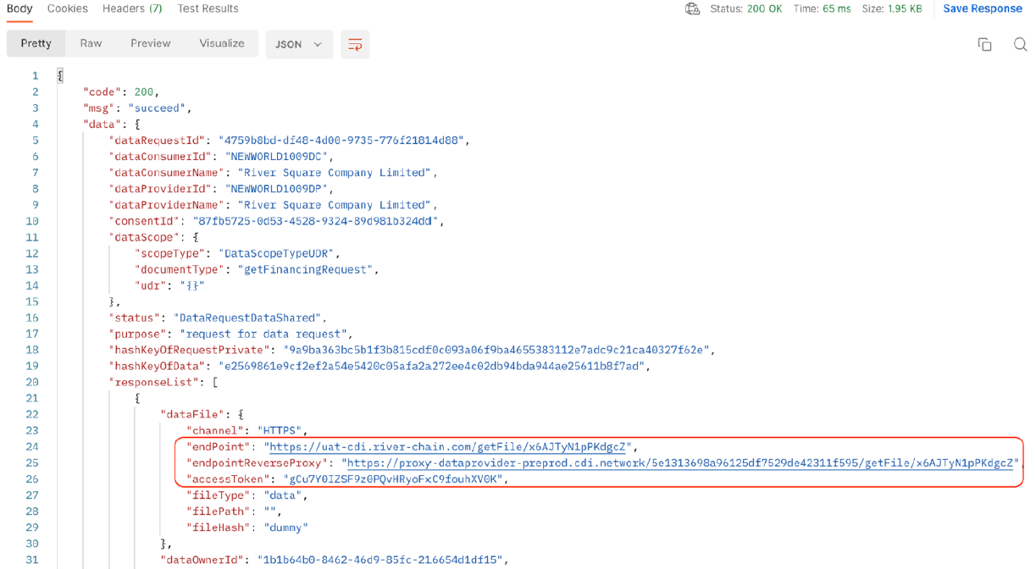Select the Raw view mode

(91, 44)
